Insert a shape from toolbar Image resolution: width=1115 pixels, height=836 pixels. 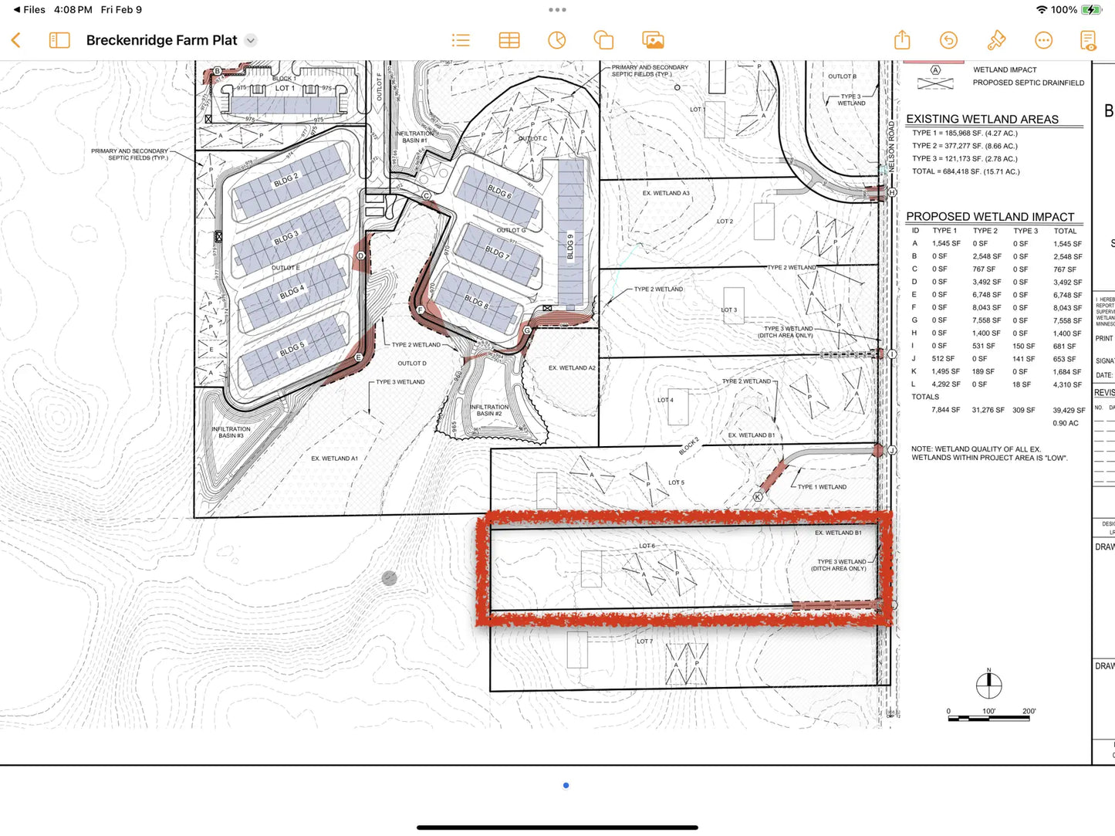pos(603,40)
